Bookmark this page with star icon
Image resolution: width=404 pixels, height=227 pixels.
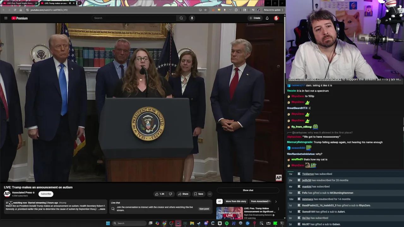tap(205, 10)
